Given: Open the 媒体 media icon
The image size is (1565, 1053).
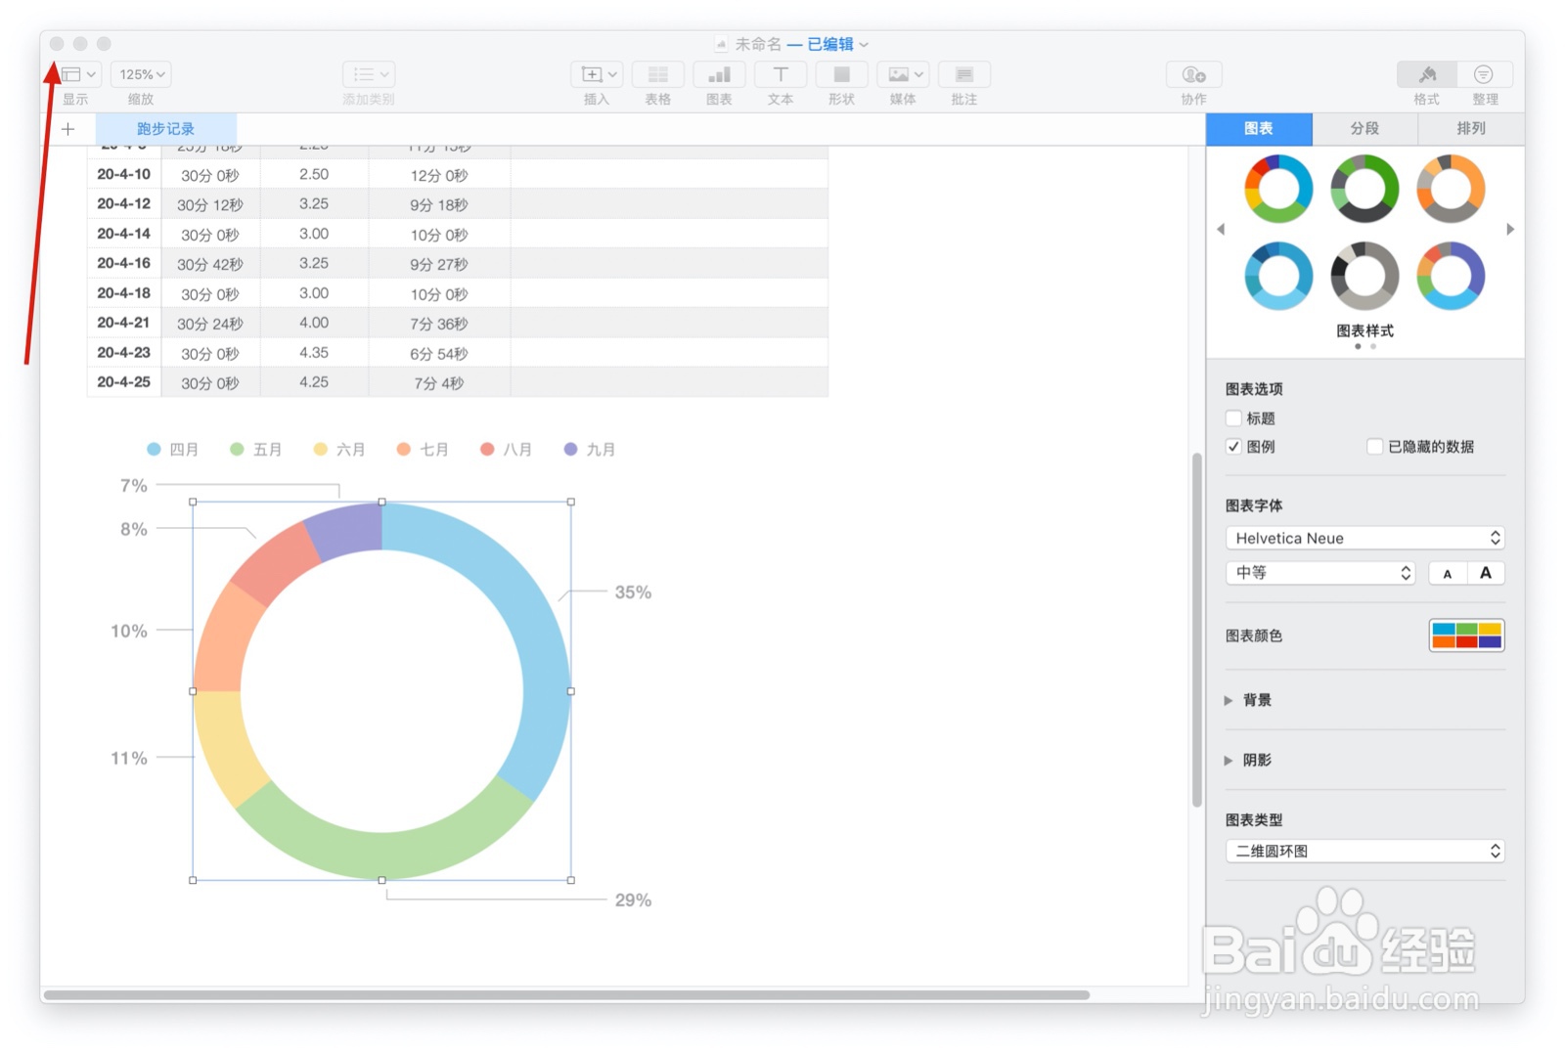Looking at the screenshot, I should pyautogui.click(x=898, y=73).
